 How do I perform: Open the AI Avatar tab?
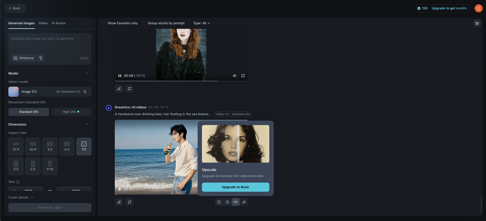coord(59,23)
